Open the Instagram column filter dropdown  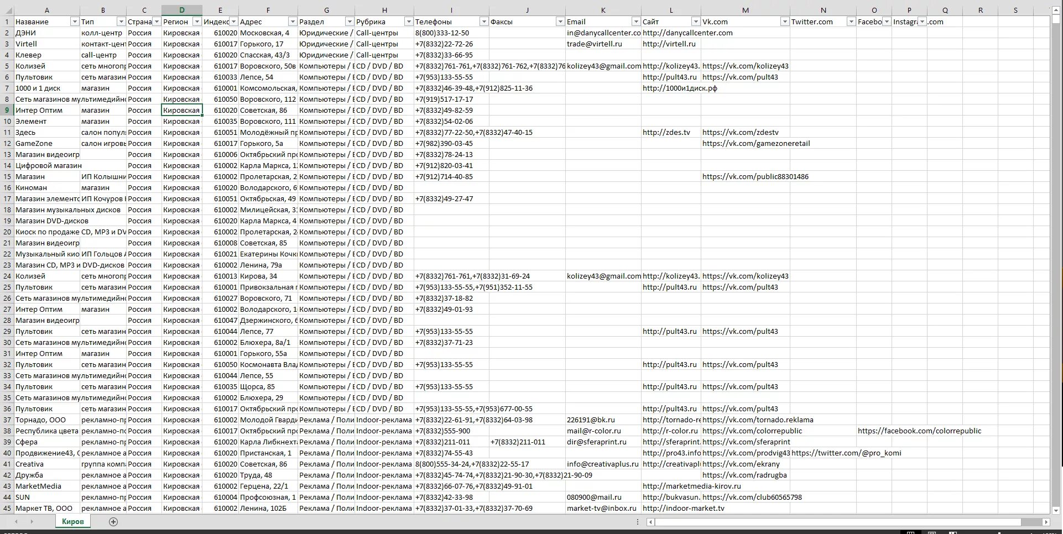pos(922,22)
